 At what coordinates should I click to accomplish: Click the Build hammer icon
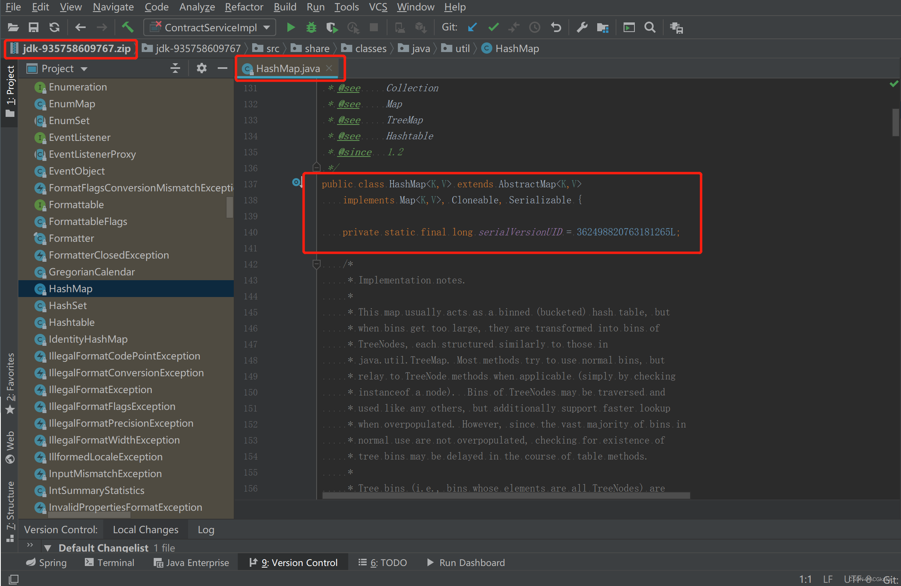tap(127, 28)
